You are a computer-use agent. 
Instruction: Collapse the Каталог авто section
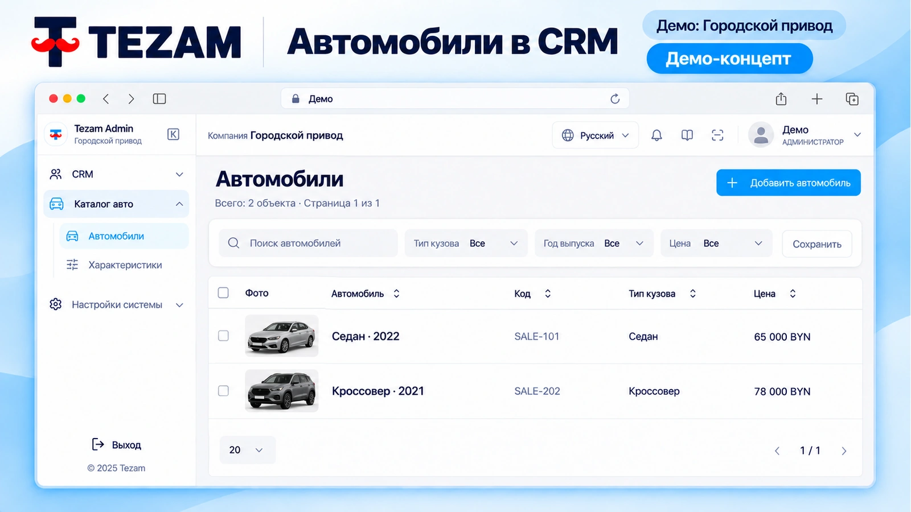[116, 204]
